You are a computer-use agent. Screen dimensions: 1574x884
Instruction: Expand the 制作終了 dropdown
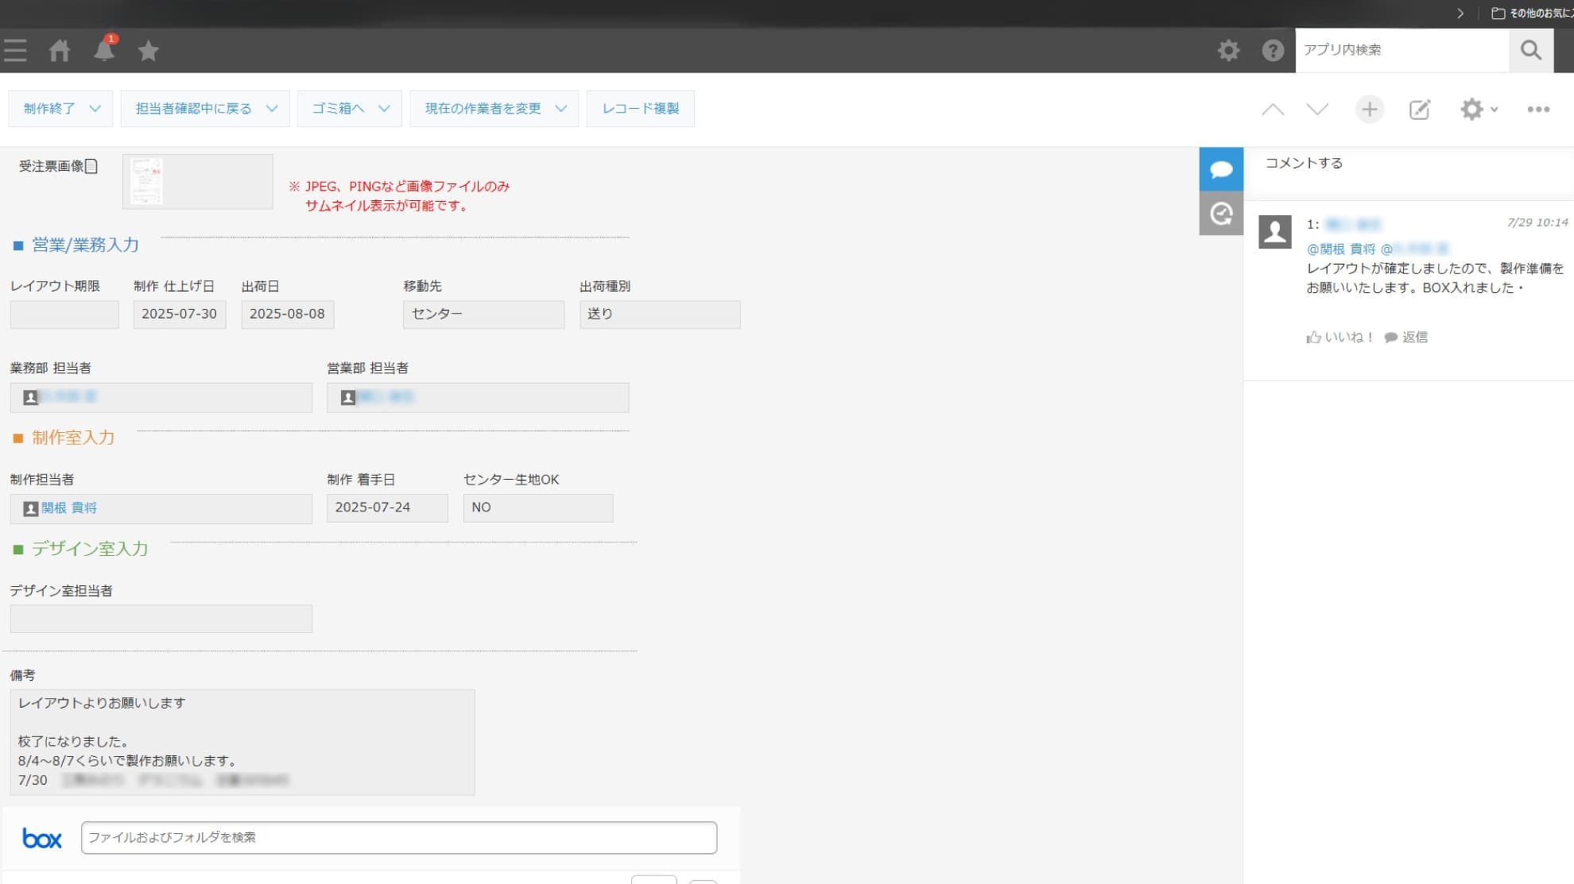tap(61, 109)
